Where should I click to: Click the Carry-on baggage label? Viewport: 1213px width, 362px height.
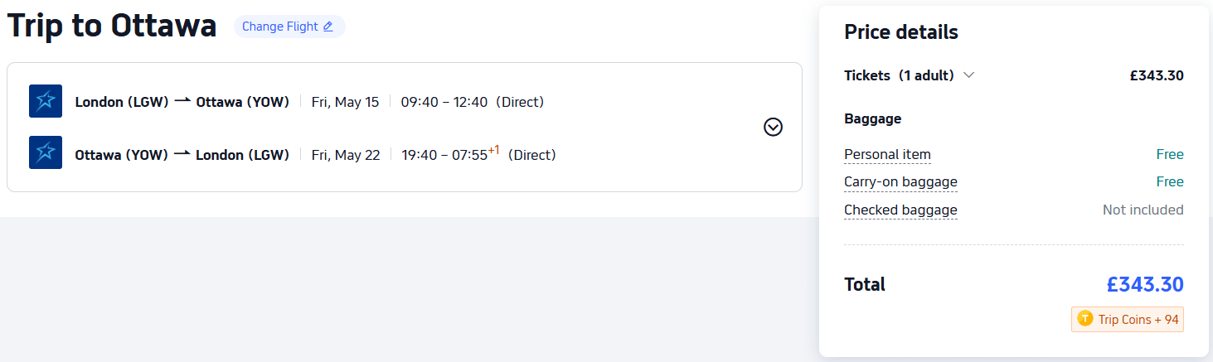(x=900, y=182)
